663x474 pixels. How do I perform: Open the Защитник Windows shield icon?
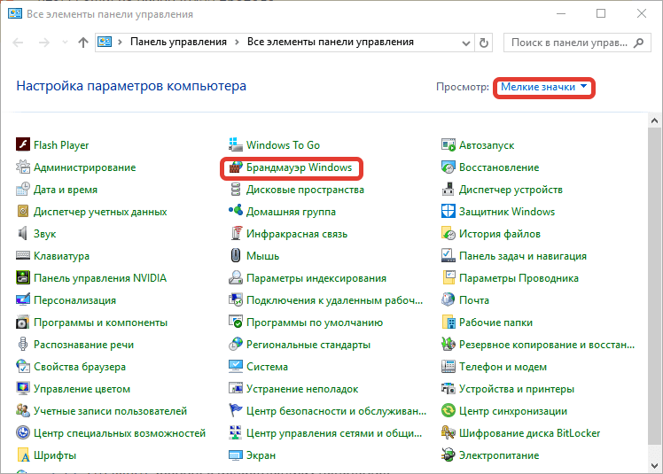click(x=448, y=211)
